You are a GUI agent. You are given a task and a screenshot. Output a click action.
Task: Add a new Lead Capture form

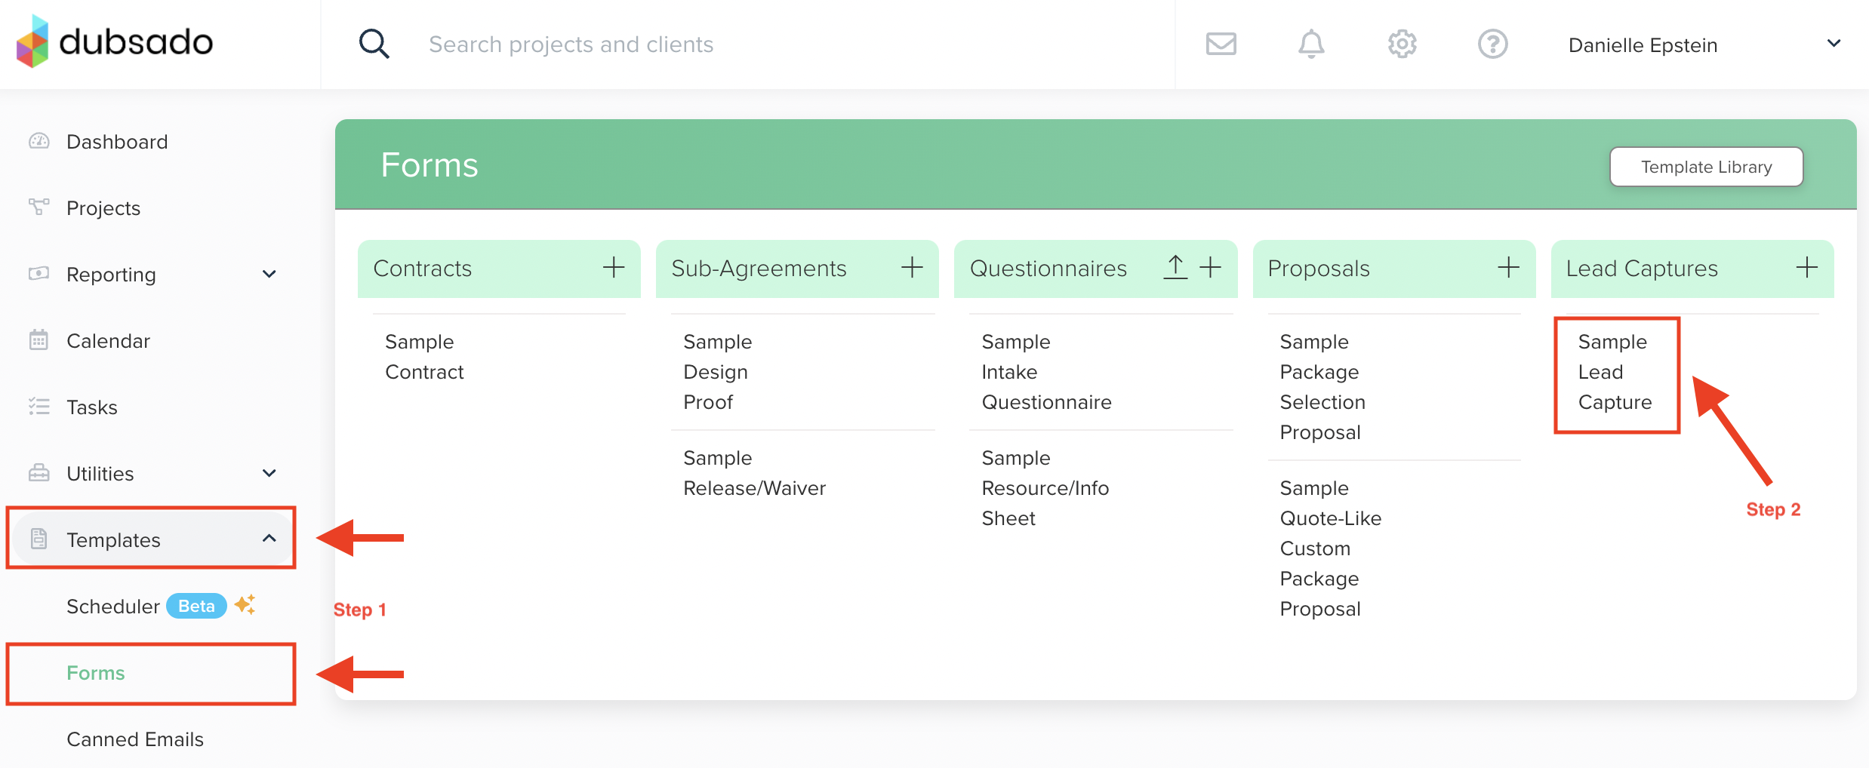click(1806, 267)
